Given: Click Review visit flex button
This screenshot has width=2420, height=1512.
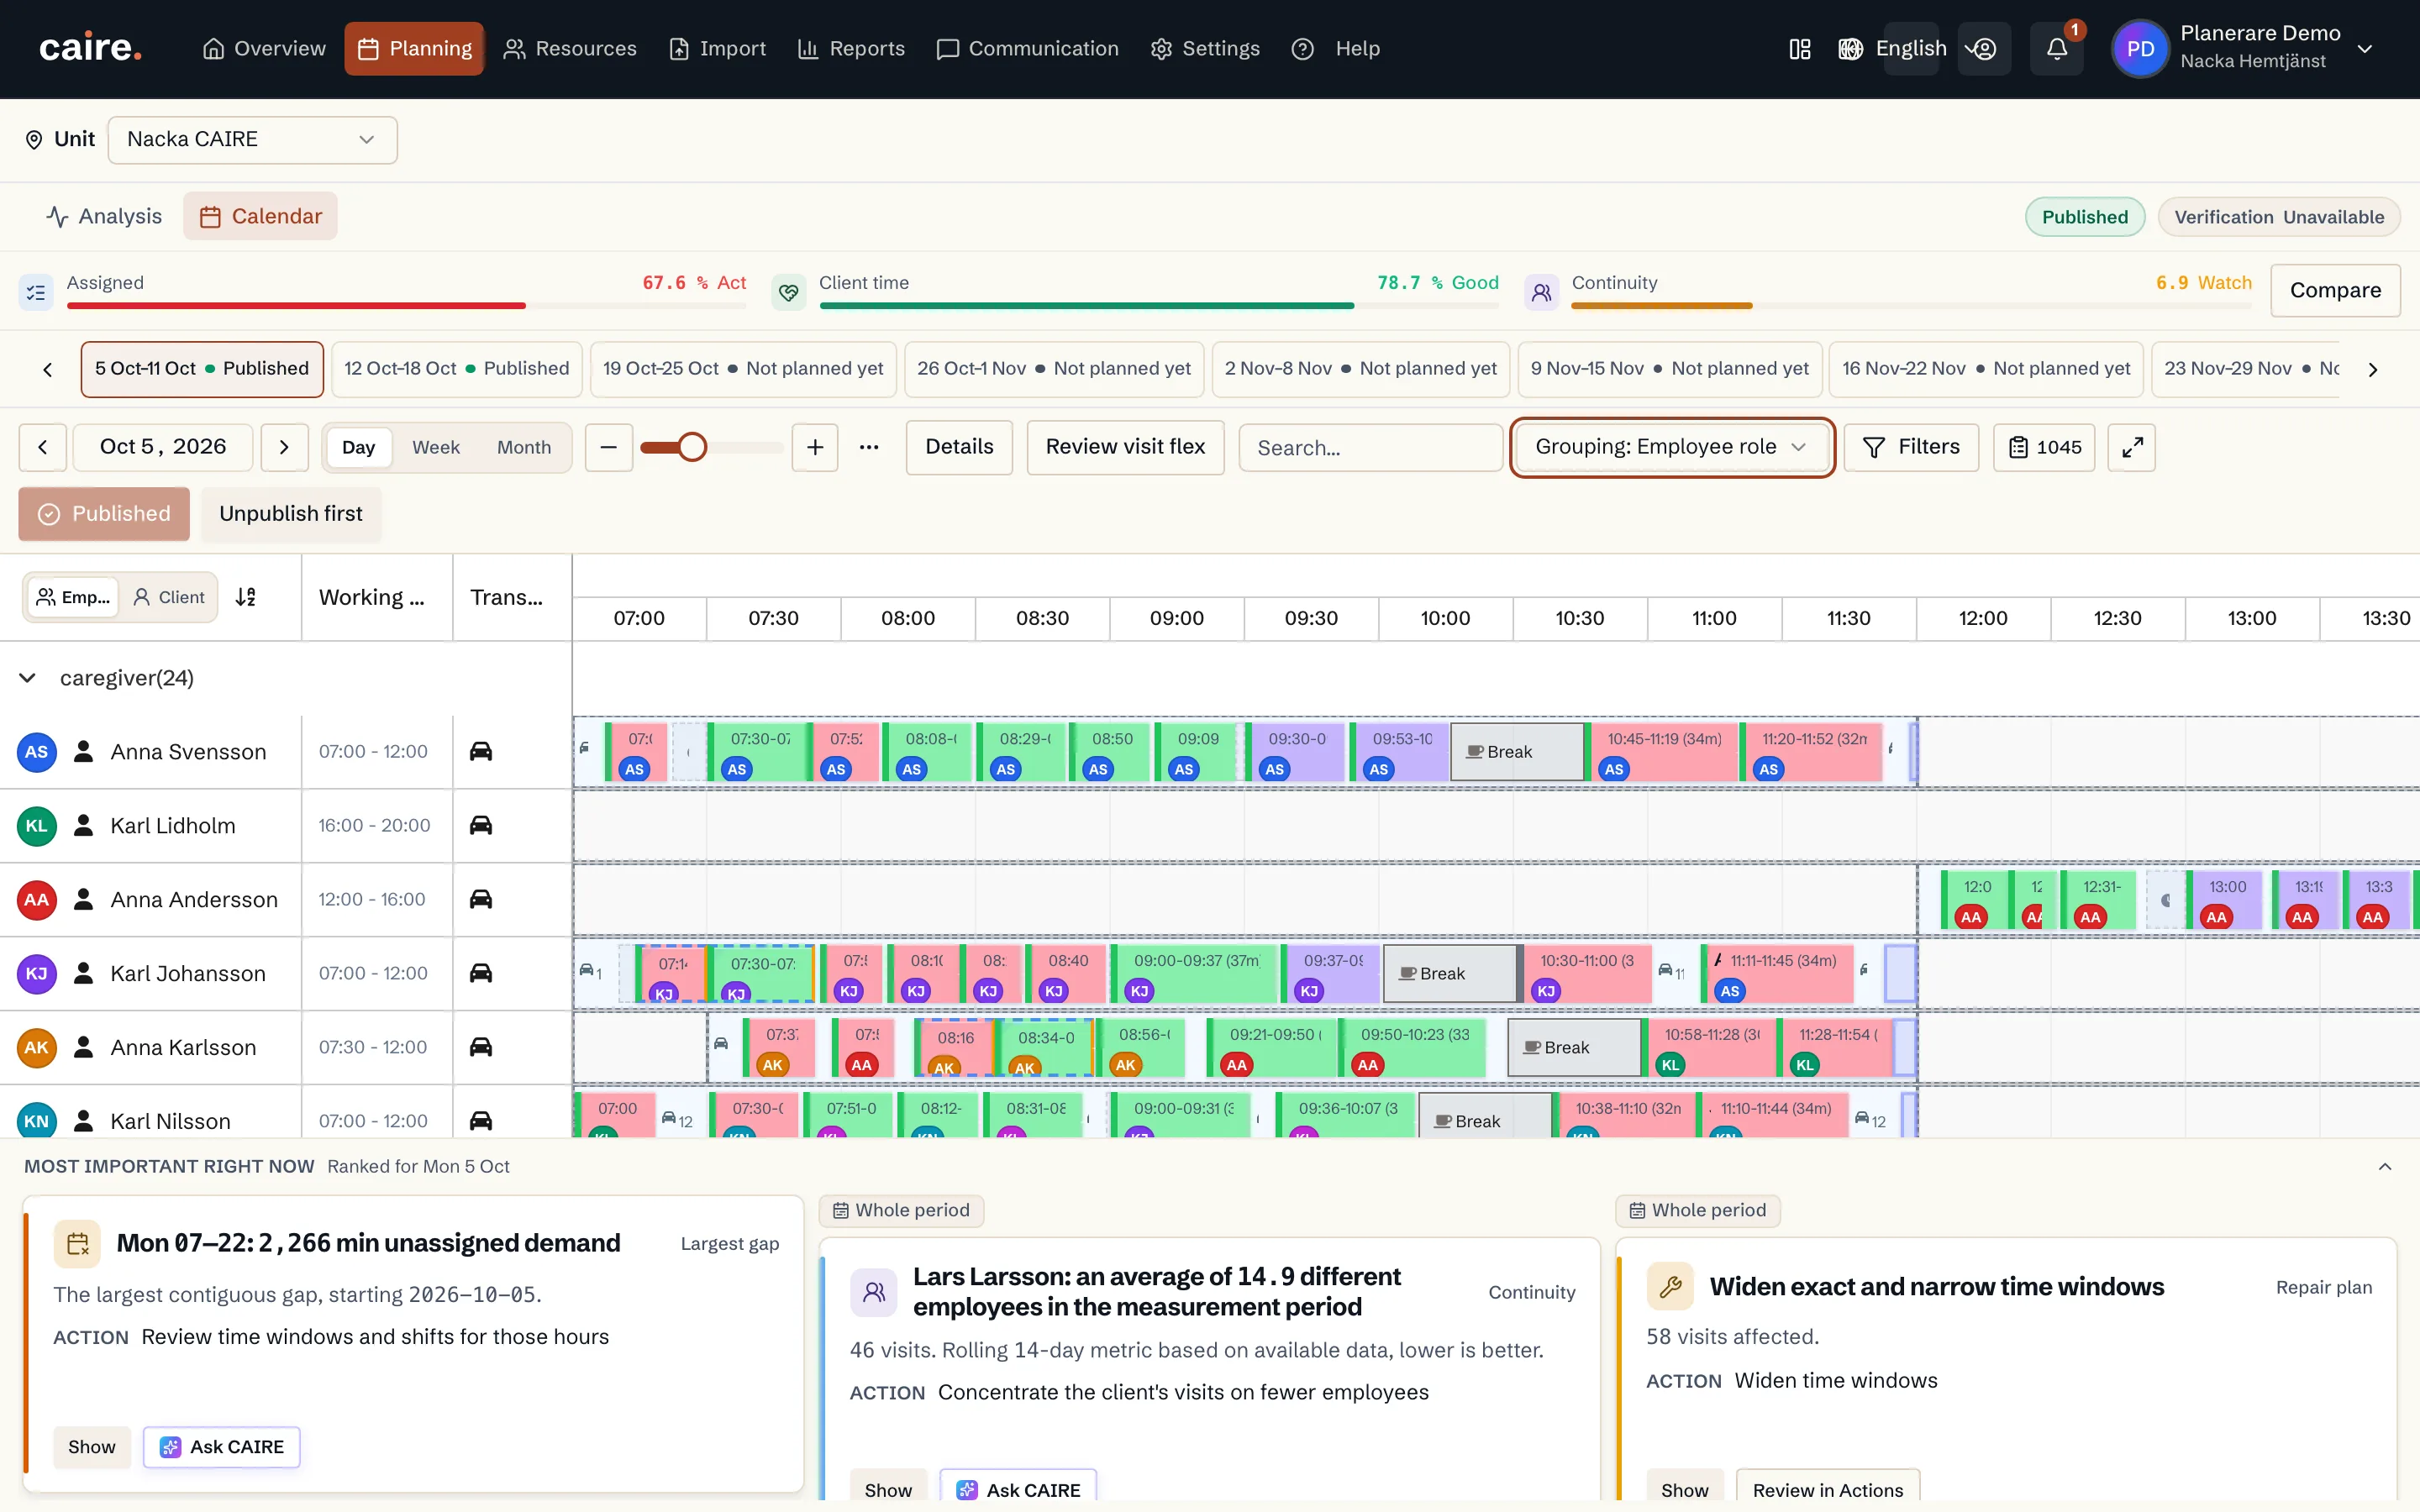Looking at the screenshot, I should point(1125,447).
